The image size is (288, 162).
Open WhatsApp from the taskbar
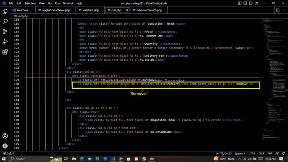click(144, 159)
